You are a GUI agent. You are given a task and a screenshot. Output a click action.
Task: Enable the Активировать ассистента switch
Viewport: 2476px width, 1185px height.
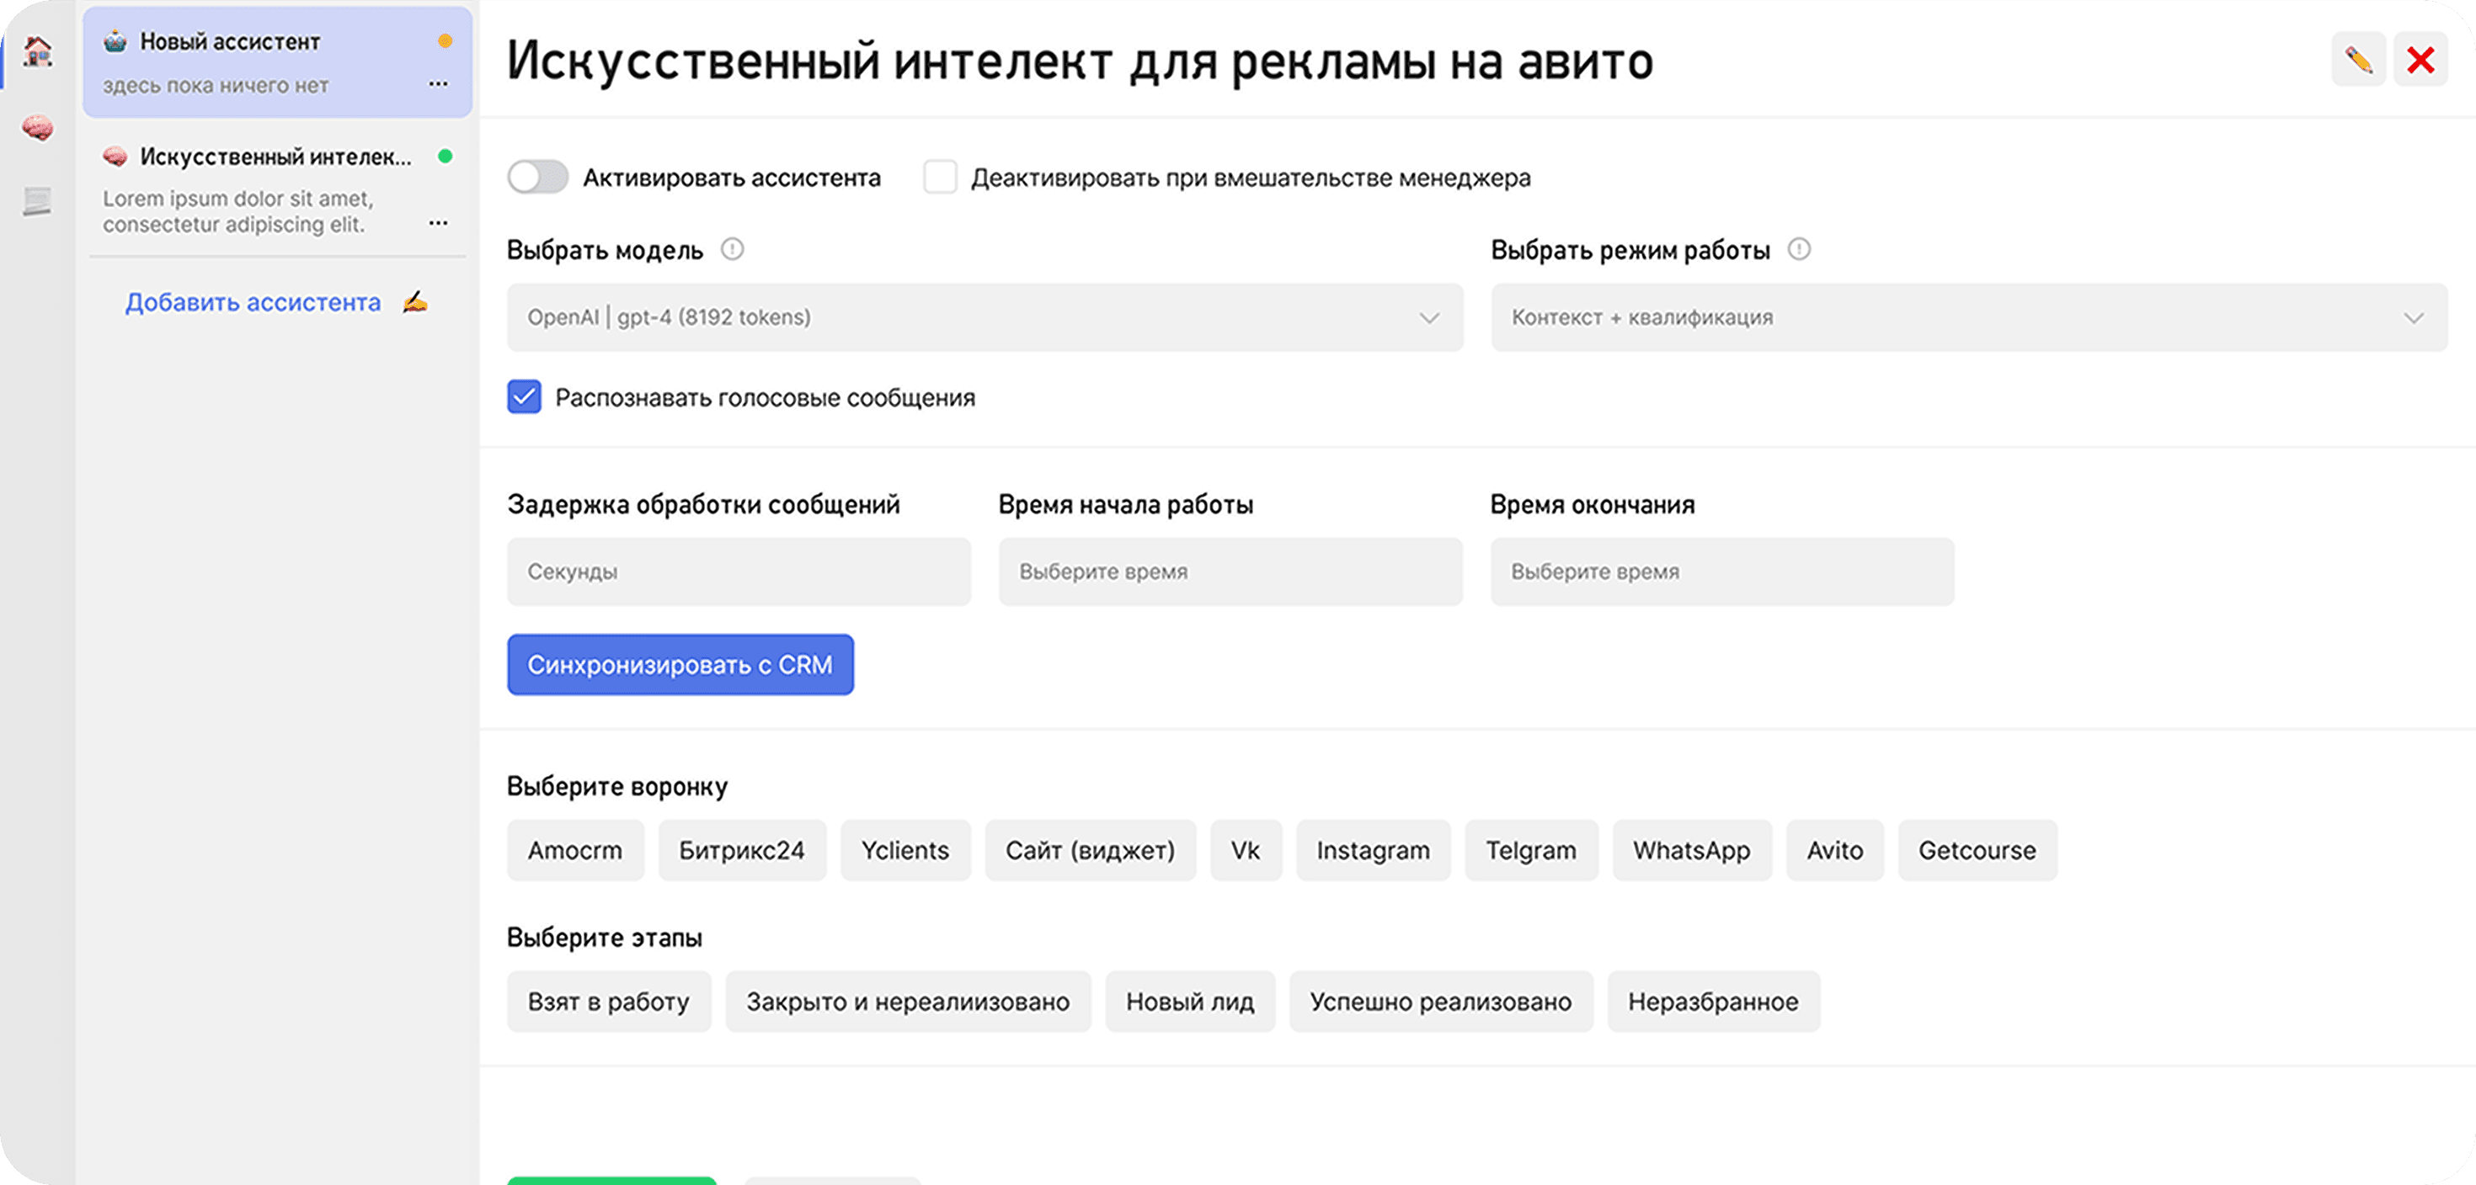[x=537, y=178]
